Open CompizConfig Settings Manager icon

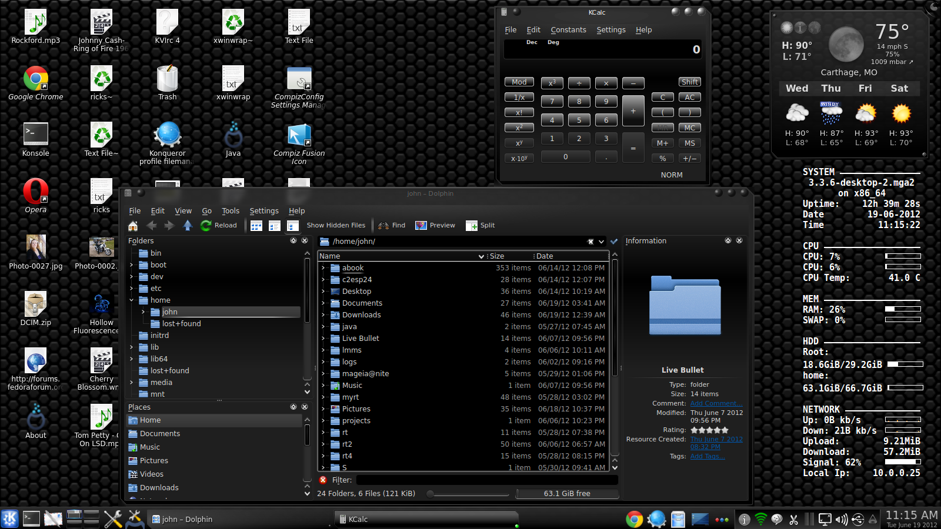[299, 88]
